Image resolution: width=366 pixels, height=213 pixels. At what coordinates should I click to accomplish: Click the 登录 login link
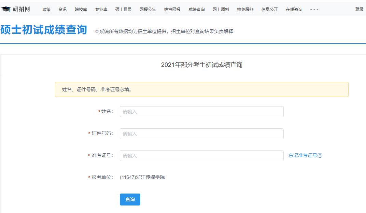tap(359, 9)
